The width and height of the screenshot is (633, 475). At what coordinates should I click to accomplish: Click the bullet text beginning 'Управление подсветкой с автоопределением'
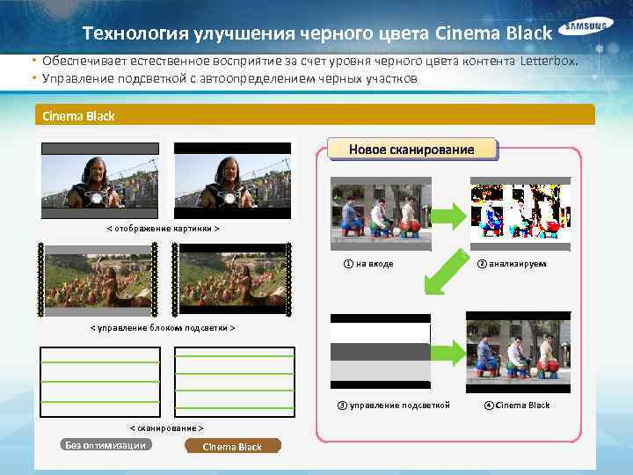pyautogui.click(x=229, y=78)
